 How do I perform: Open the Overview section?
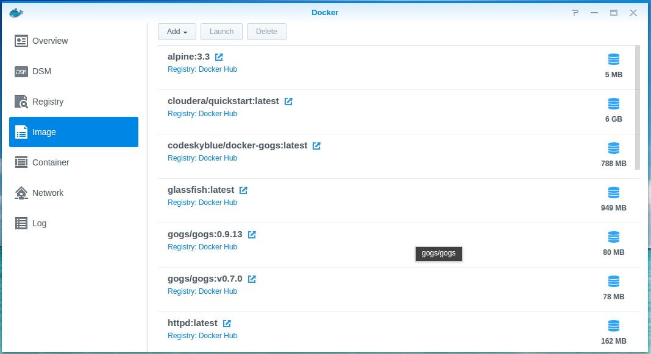pyautogui.click(x=74, y=41)
